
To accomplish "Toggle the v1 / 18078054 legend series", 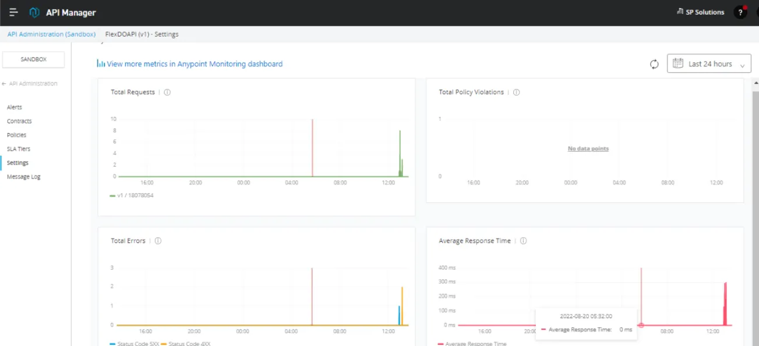I will pos(132,195).
